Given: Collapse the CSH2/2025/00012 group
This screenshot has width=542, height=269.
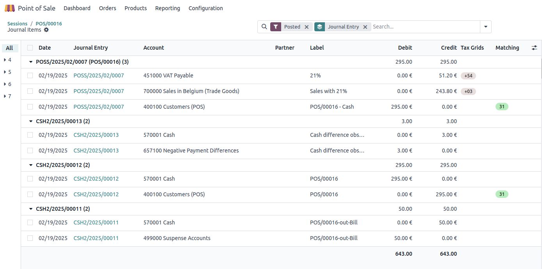Looking at the screenshot, I should [31, 165].
